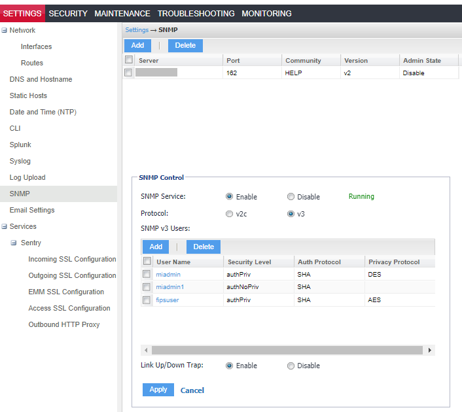Click Add above the SNMP server table

[137, 45]
